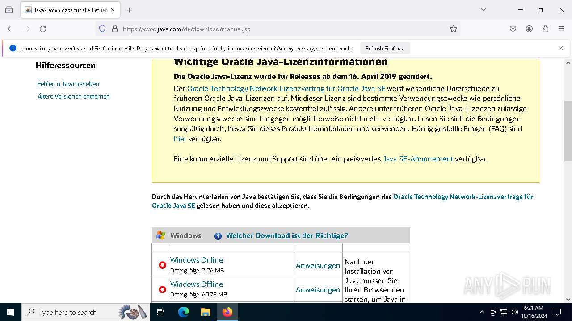Open volume control in system tray
The image size is (572, 321).
[x=514, y=312]
